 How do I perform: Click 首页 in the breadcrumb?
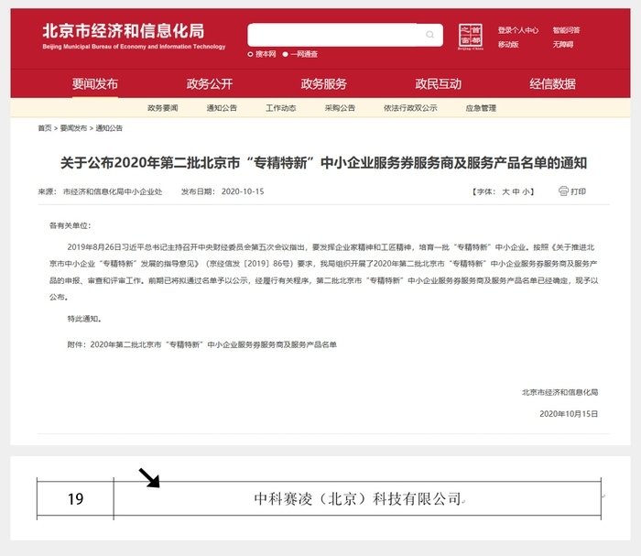[45, 128]
